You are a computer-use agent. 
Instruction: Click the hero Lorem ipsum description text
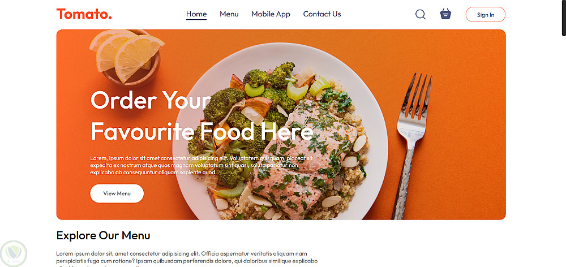(x=201, y=165)
